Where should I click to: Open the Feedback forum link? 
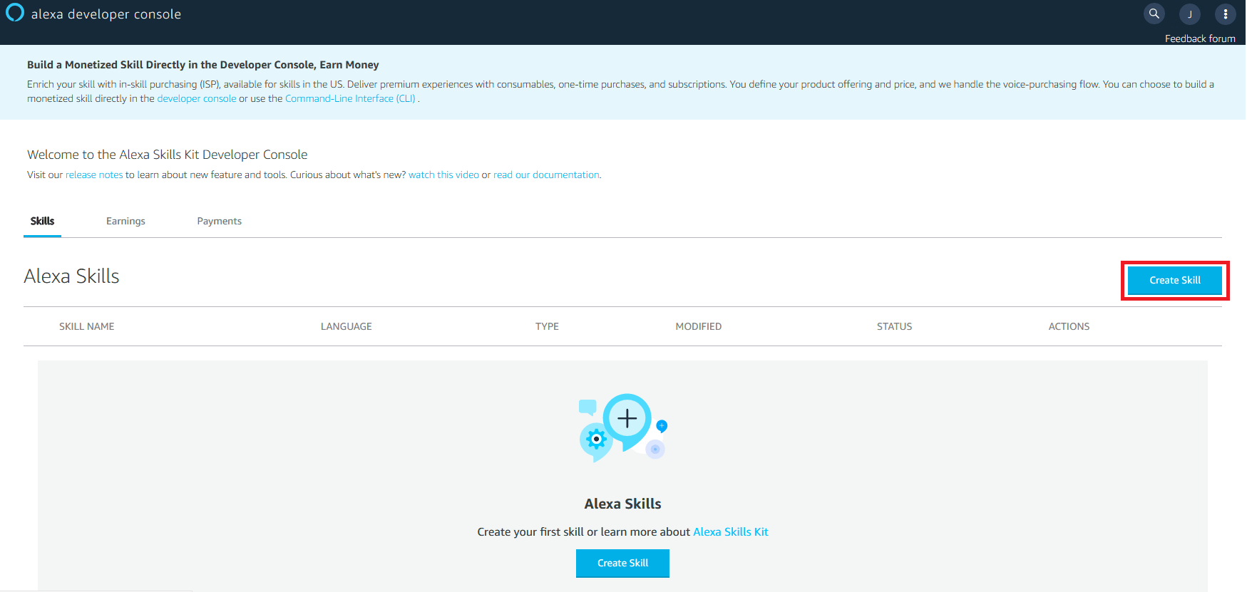click(x=1200, y=38)
